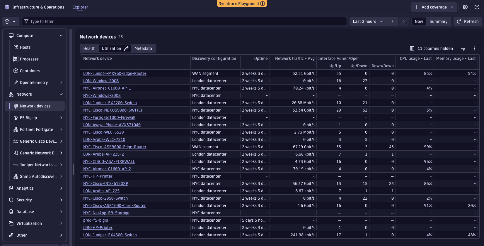Click the Opentelemetry sidebar icon
Image resolution: width=484 pixels, height=246 pixels.
[x=16, y=82]
